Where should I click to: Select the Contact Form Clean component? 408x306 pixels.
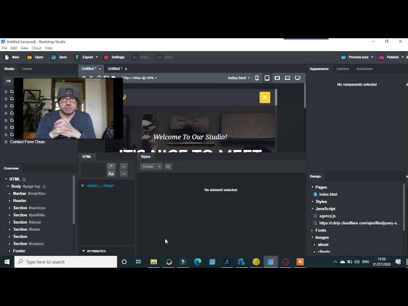point(27,142)
